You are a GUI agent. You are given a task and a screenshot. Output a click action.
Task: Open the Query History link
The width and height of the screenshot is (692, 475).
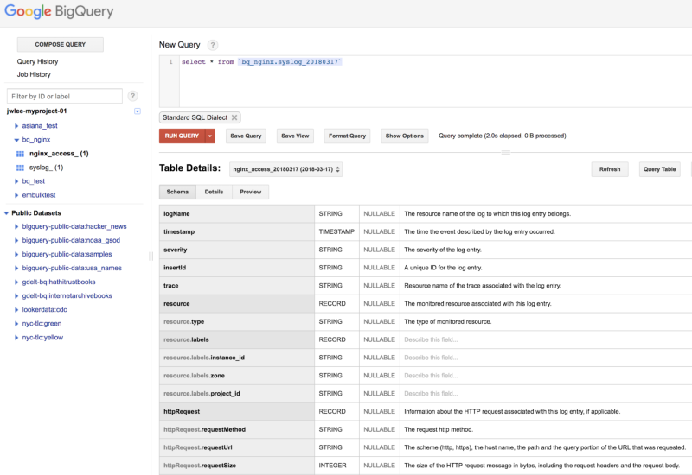(38, 62)
